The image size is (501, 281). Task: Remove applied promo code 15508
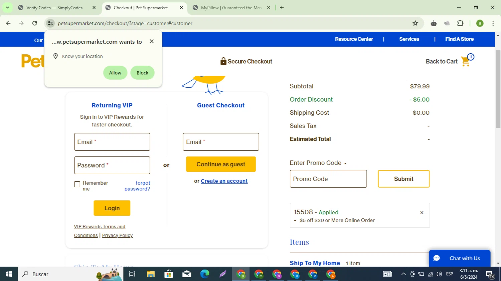click(x=422, y=213)
